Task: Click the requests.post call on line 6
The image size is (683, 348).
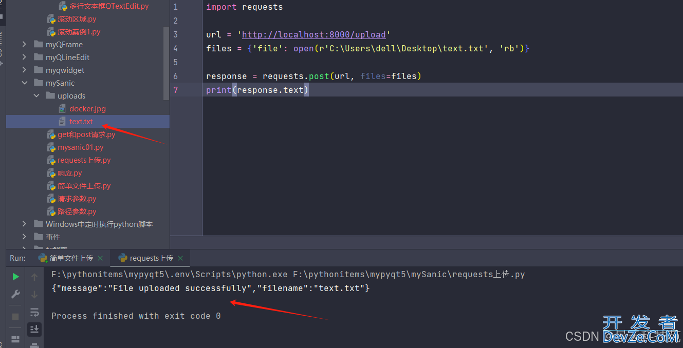Action: pyautogui.click(x=296, y=76)
